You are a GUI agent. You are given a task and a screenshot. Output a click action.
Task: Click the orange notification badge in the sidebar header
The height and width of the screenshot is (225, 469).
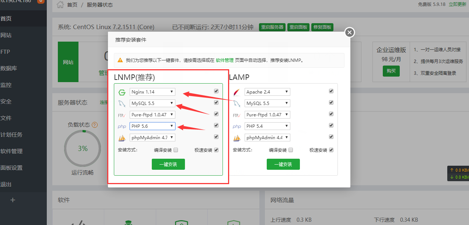[x=41, y=1]
